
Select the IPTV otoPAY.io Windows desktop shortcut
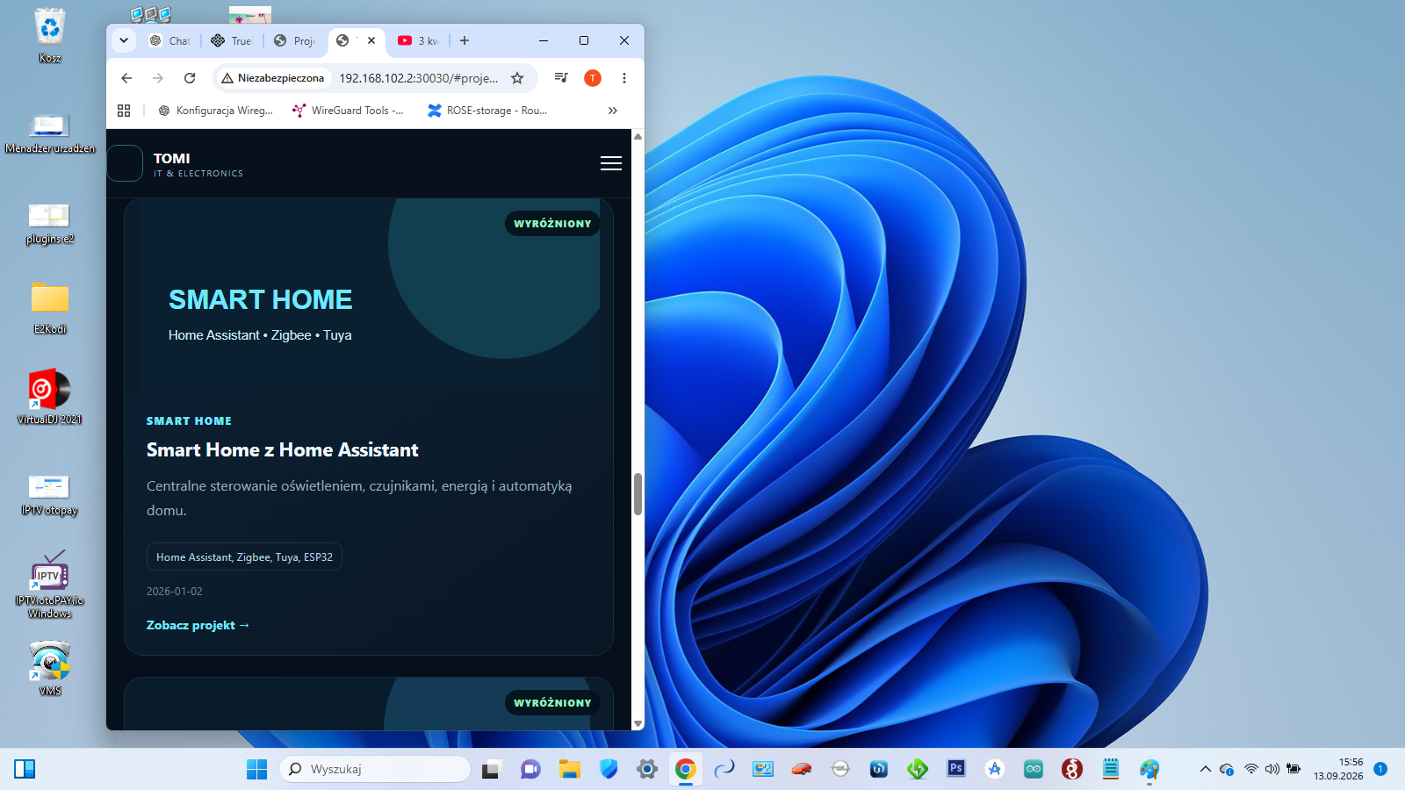[x=50, y=585]
